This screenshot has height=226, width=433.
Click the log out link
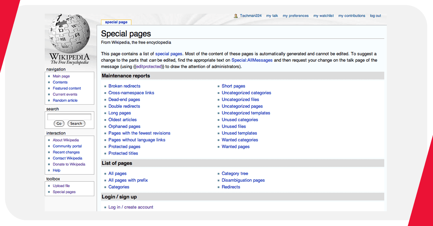click(x=376, y=16)
